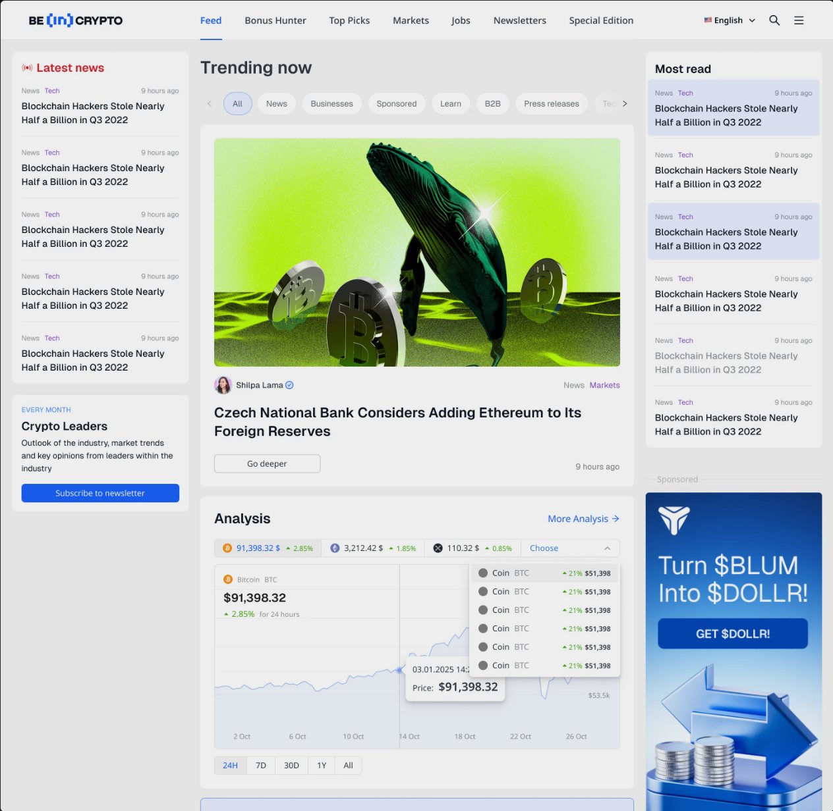Open the search magnifier icon
This screenshot has width=833, height=811.
pos(774,20)
